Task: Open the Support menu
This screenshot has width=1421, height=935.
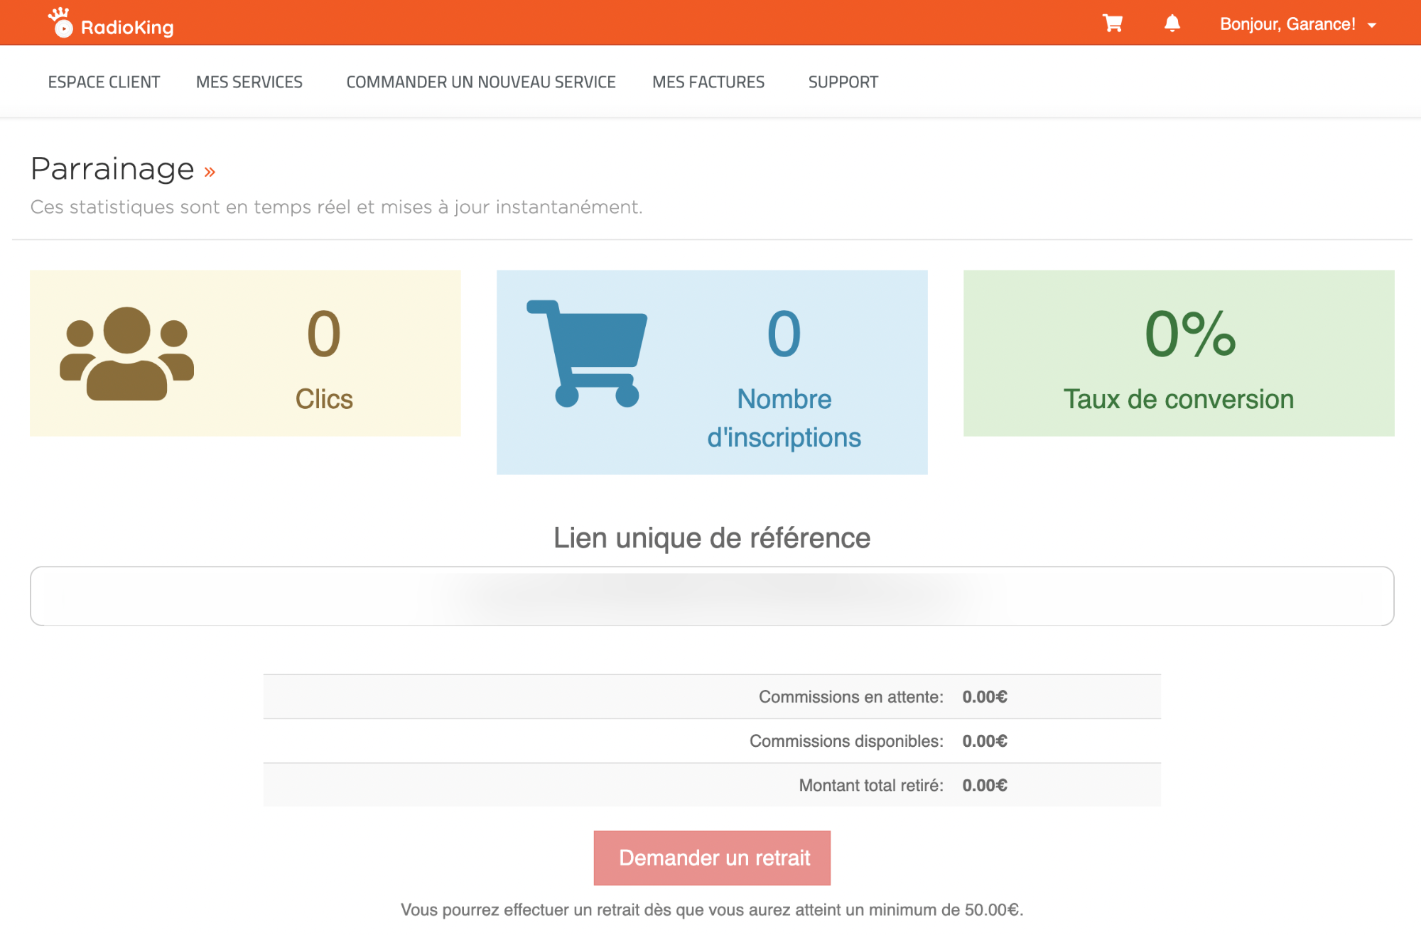Action: coord(843,82)
